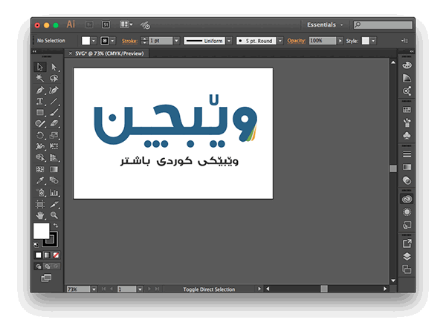Go to the next artboard arrow
Screen dimensions: 446x334
pos(149,289)
